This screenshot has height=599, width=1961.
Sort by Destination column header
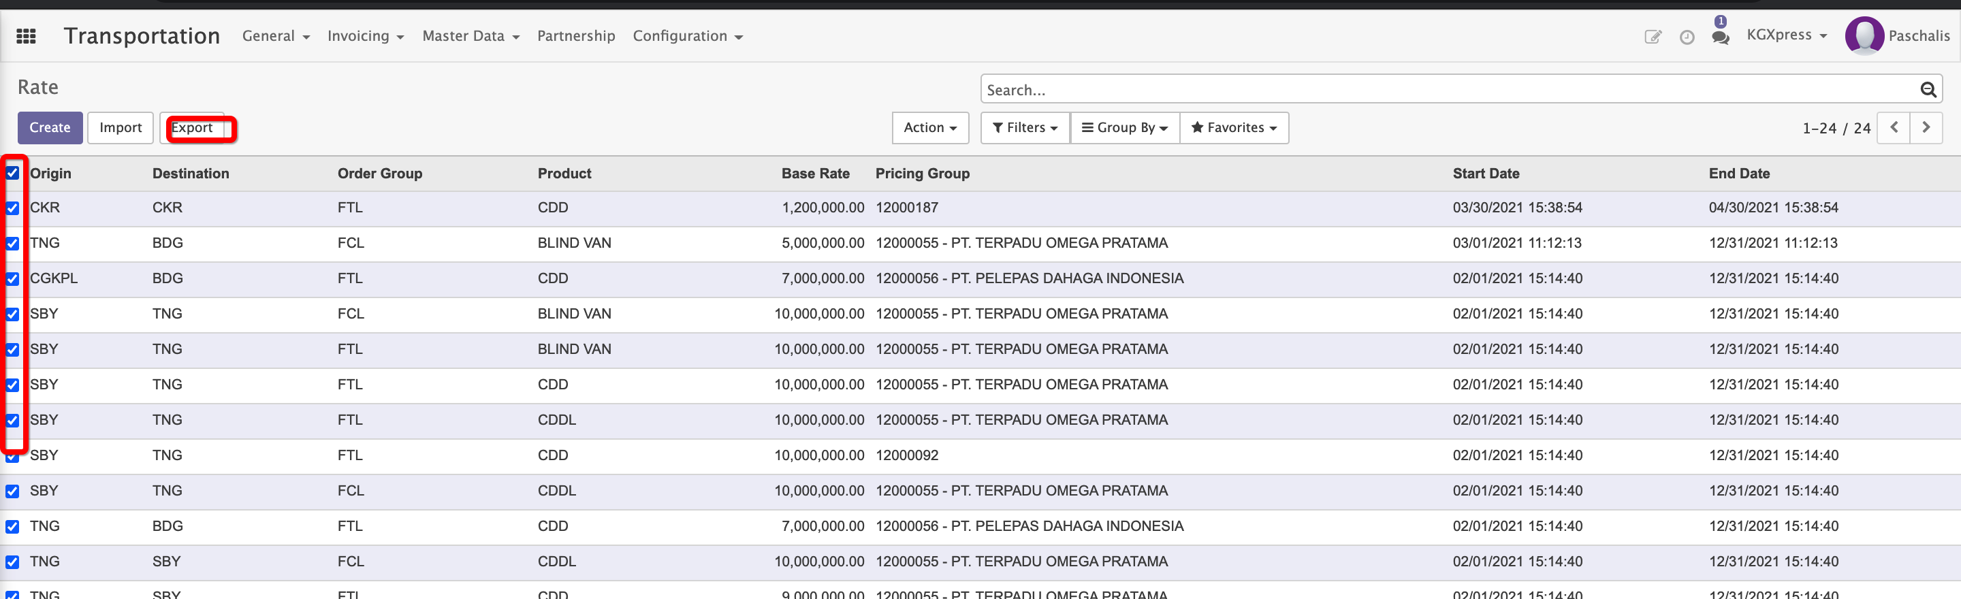191,174
